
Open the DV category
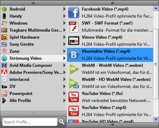coord(34,86)
